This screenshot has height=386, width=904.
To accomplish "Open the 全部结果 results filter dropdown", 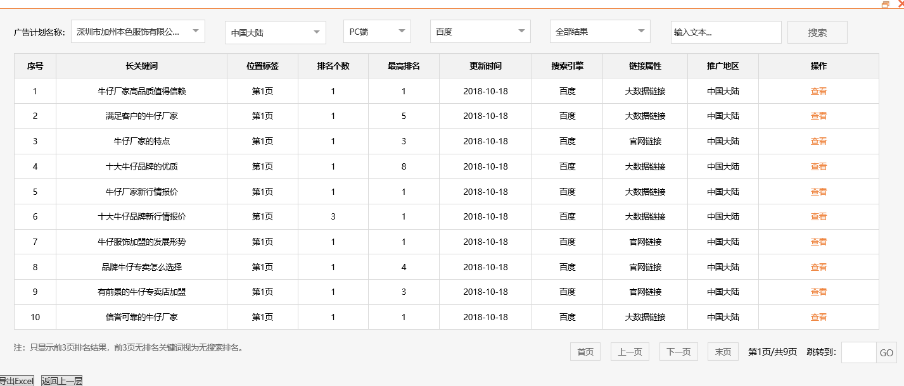I will click(599, 31).
